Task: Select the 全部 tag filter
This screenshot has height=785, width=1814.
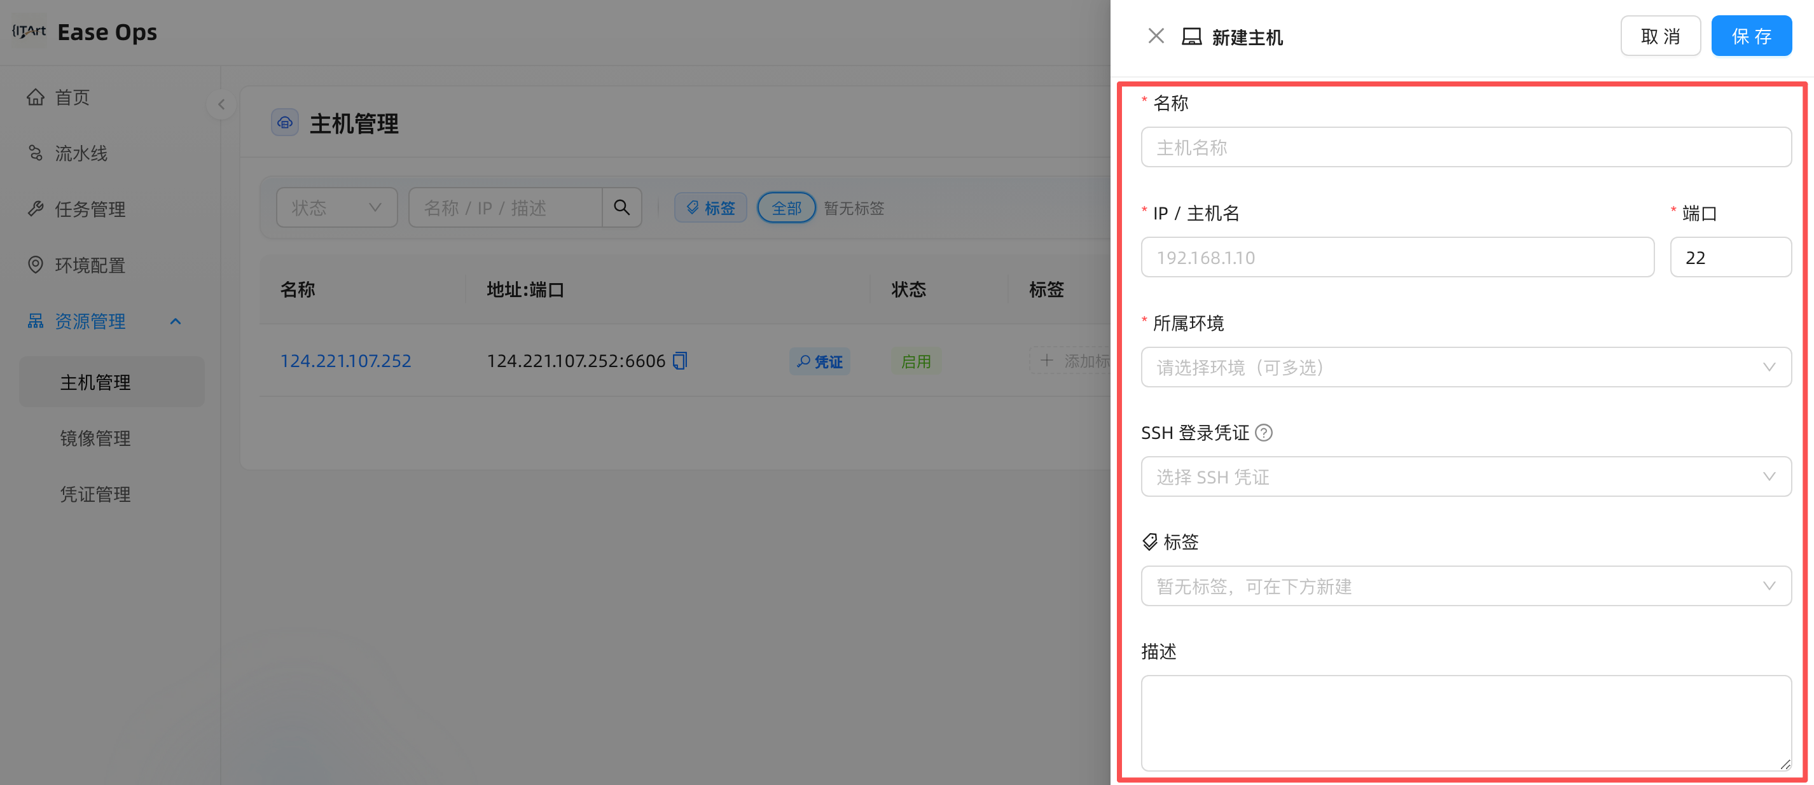Action: click(x=786, y=207)
